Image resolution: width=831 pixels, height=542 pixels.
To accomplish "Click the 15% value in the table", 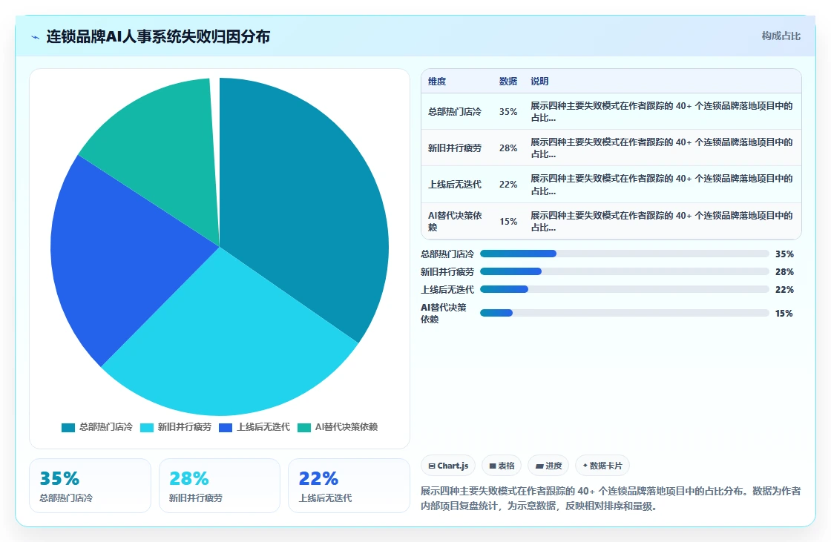I will (x=508, y=222).
